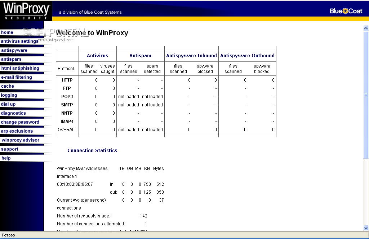Click the POP3 antispam files scanned 'not loaded' cell
Viewport: 369px width, 239px height.
pos(129,96)
